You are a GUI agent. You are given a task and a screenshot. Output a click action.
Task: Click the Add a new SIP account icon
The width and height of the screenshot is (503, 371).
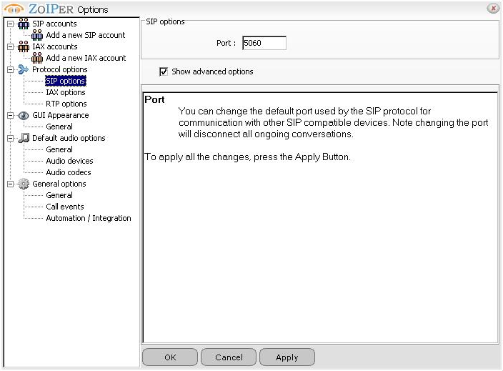[37, 35]
